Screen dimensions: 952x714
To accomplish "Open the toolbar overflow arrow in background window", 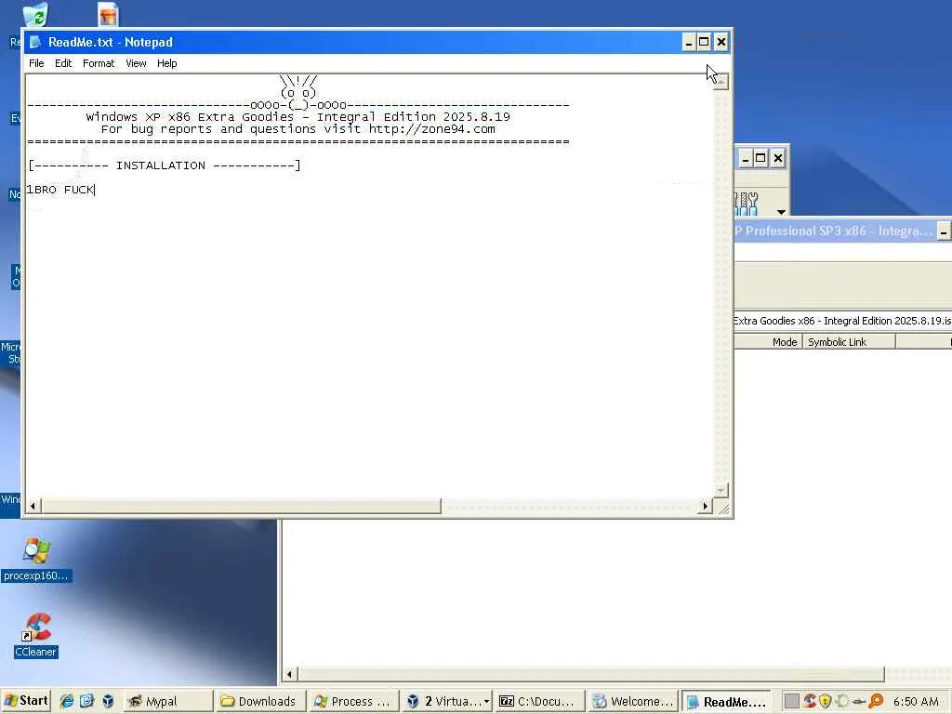I will (x=781, y=212).
